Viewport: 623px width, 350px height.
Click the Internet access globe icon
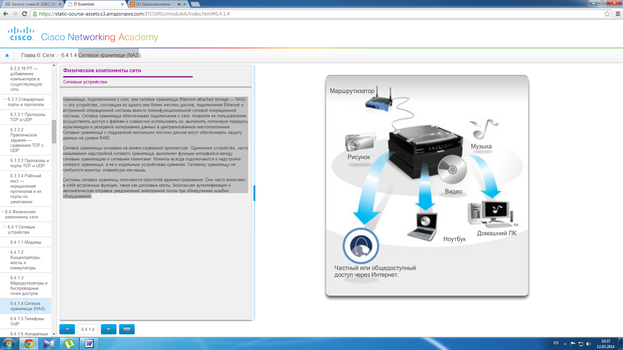click(x=360, y=246)
